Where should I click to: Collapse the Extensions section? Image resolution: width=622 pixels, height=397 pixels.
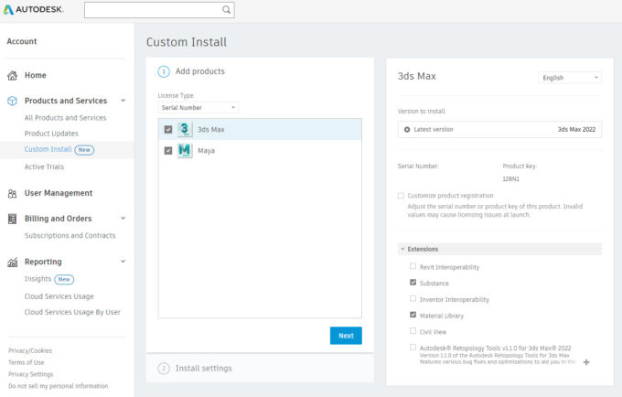pos(403,249)
